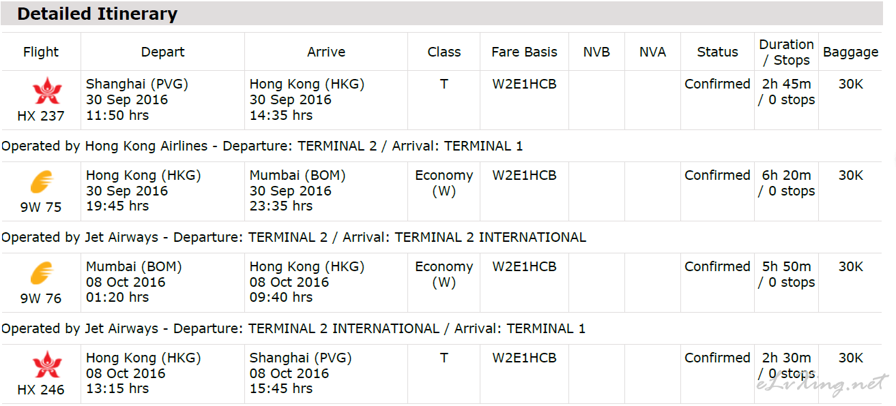Click the Jet Airways logo for 9W 76
Viewport: 896px width, 406px height.
coord(42,274)
